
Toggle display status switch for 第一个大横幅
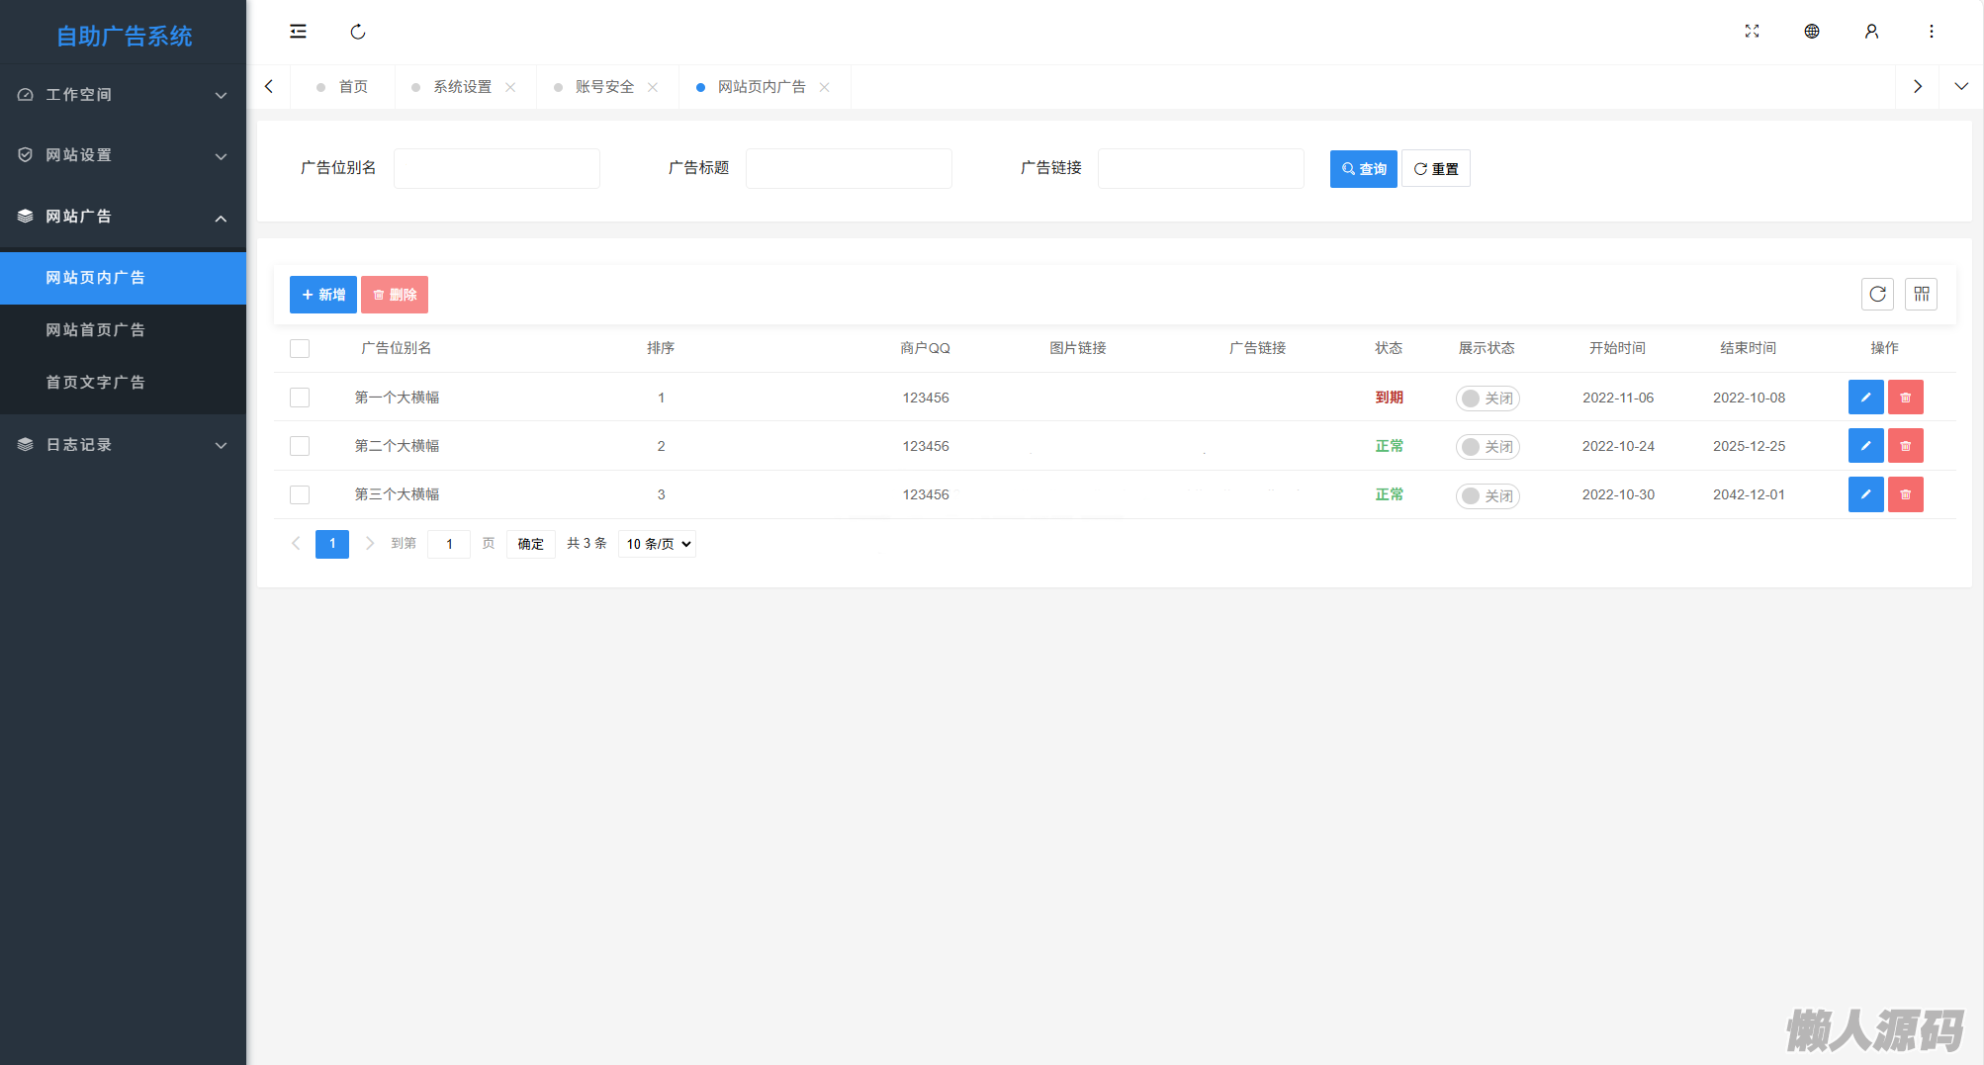pos(1487,399)
